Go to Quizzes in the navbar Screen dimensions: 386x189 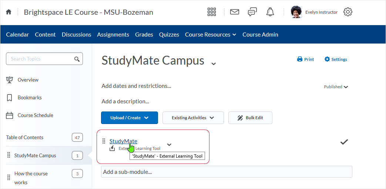coord(169,35)
